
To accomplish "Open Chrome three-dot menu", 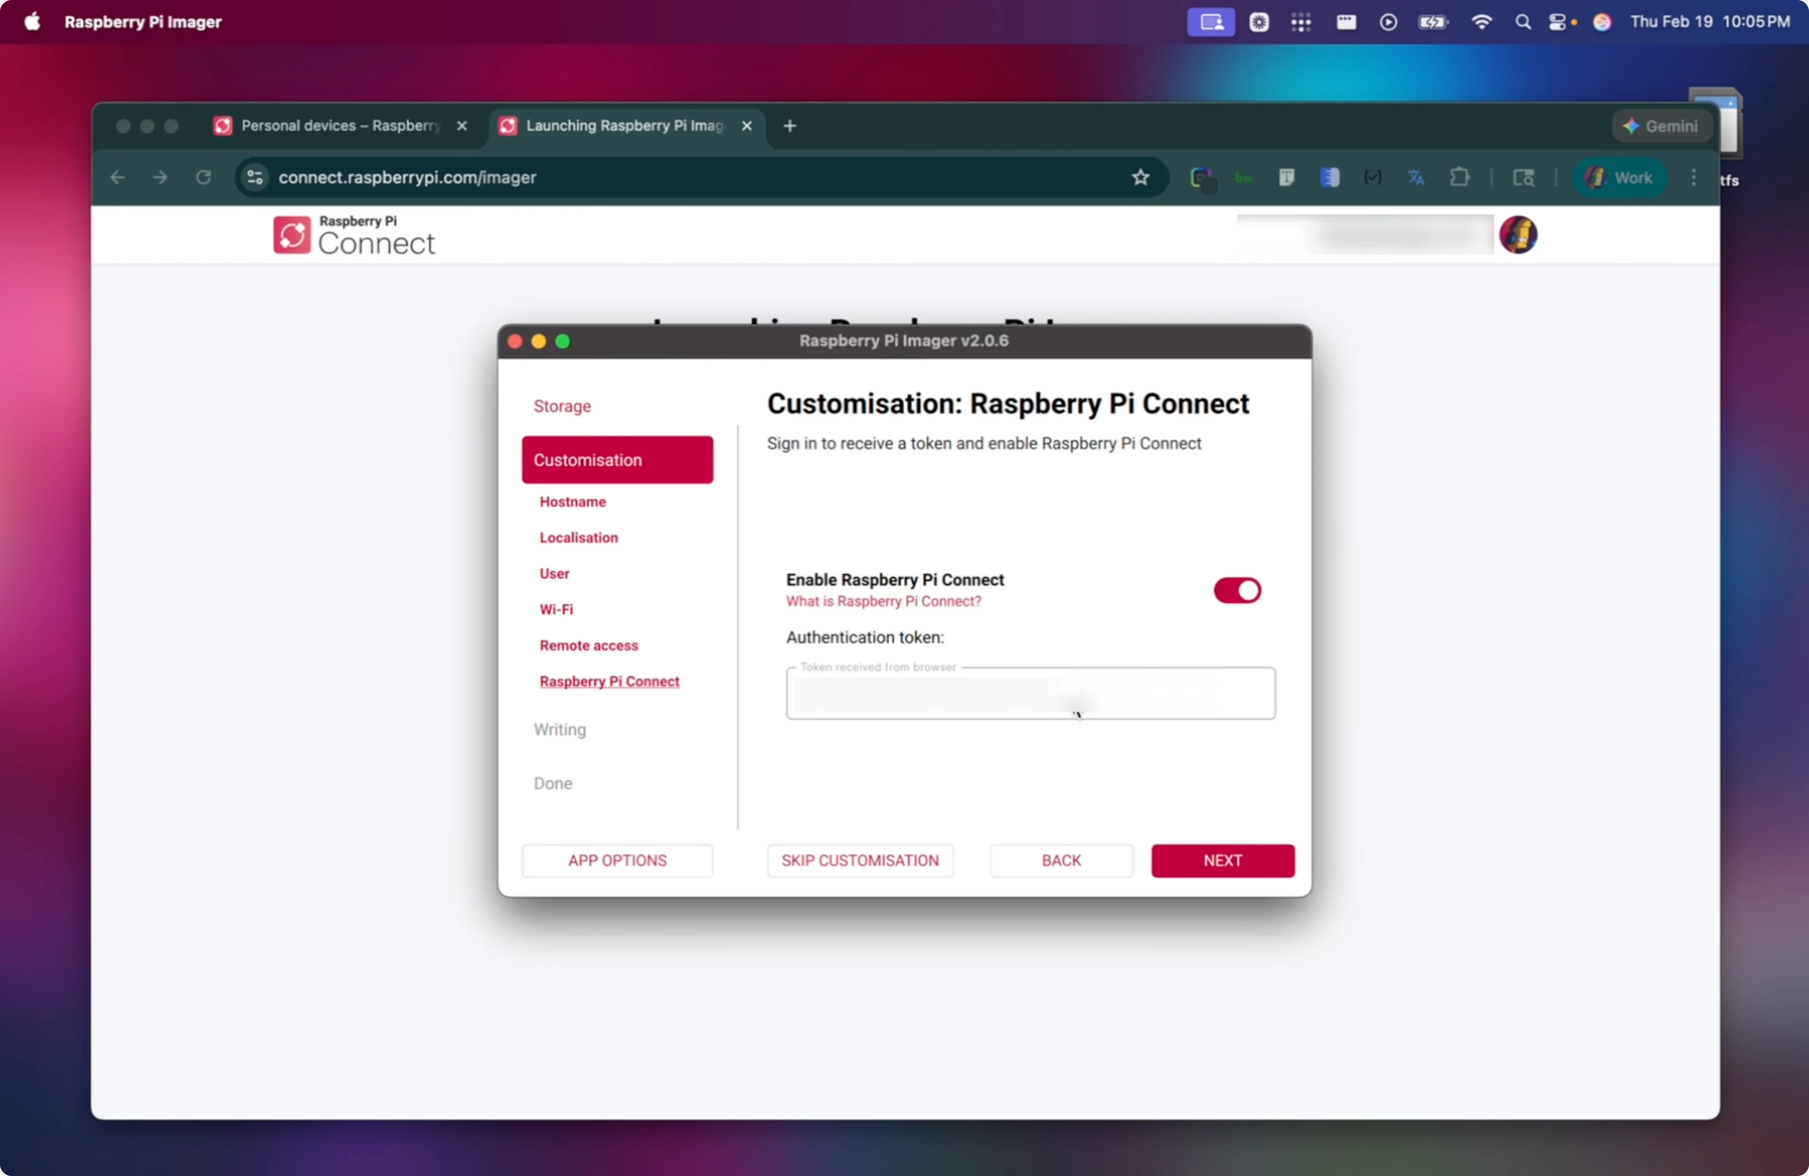I will pos(1692,177).
